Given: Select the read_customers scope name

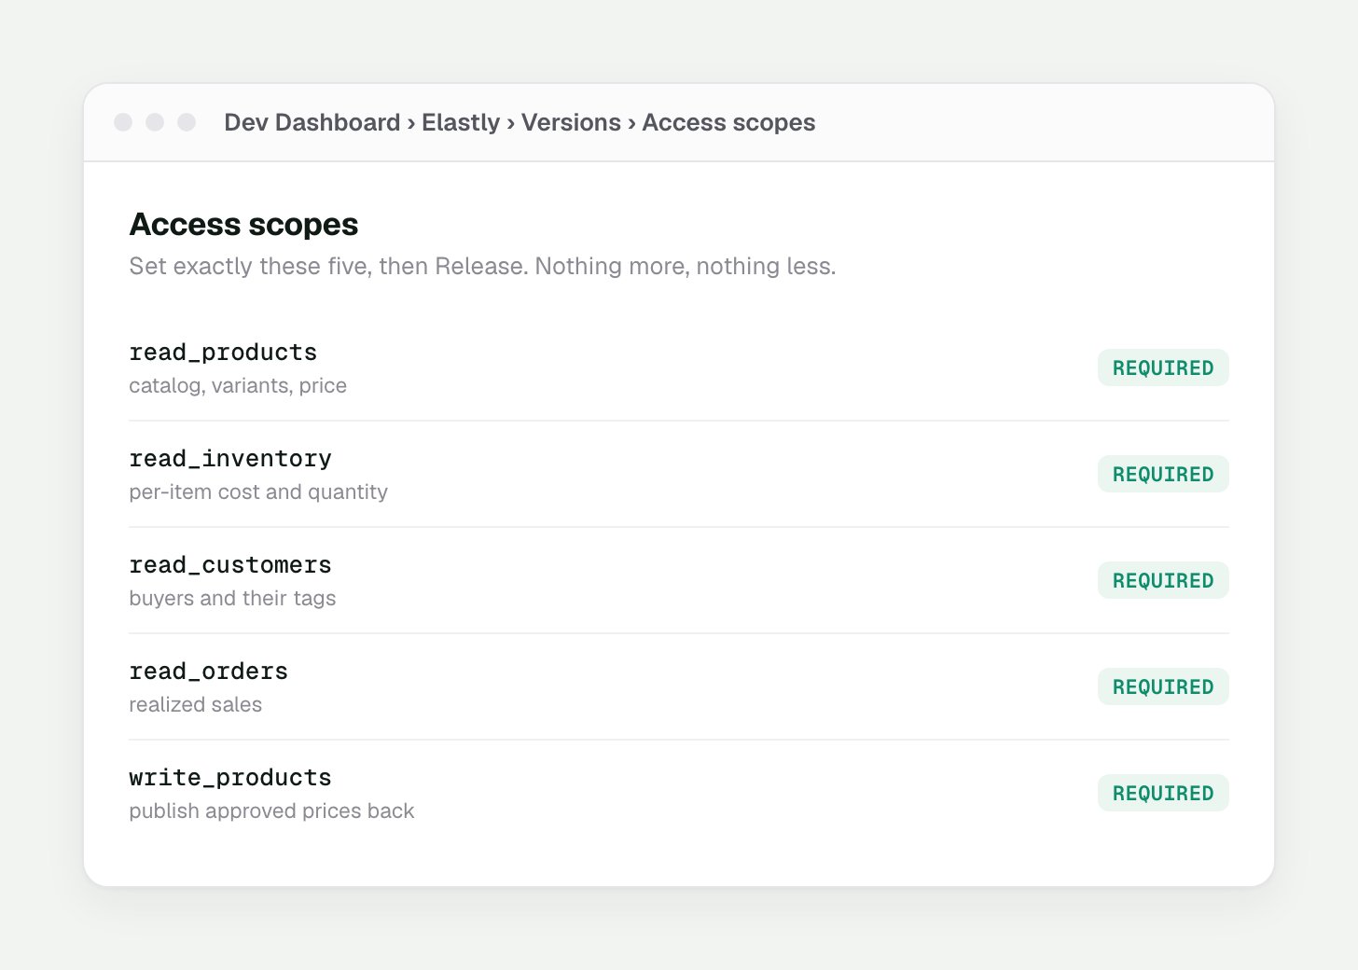Looking at the screenshot, I should point(230,565).
